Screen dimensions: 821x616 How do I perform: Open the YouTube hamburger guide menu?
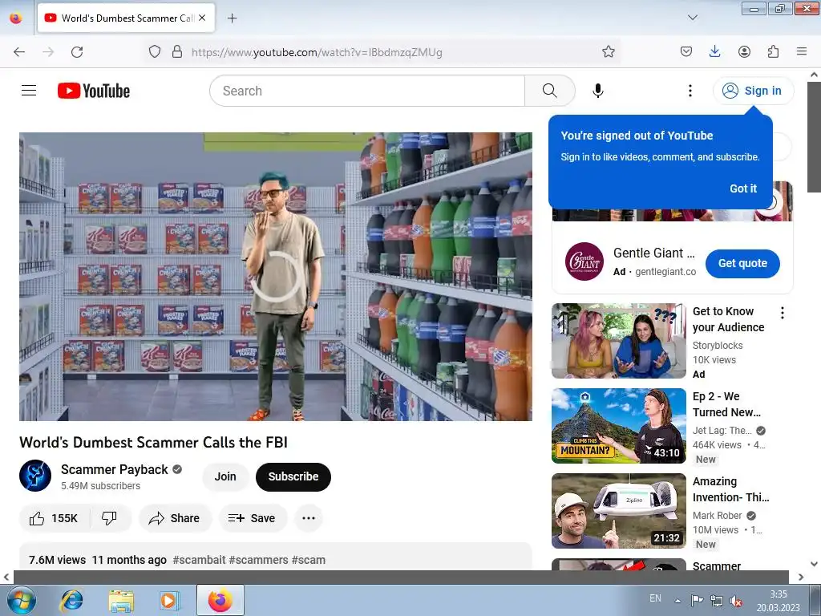(29, 91)
